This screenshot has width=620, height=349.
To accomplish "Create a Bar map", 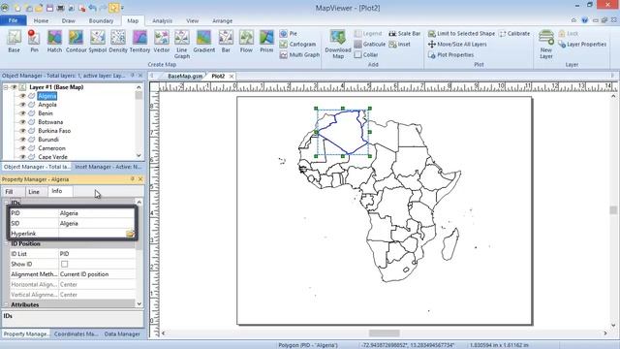I will (226, 41).
